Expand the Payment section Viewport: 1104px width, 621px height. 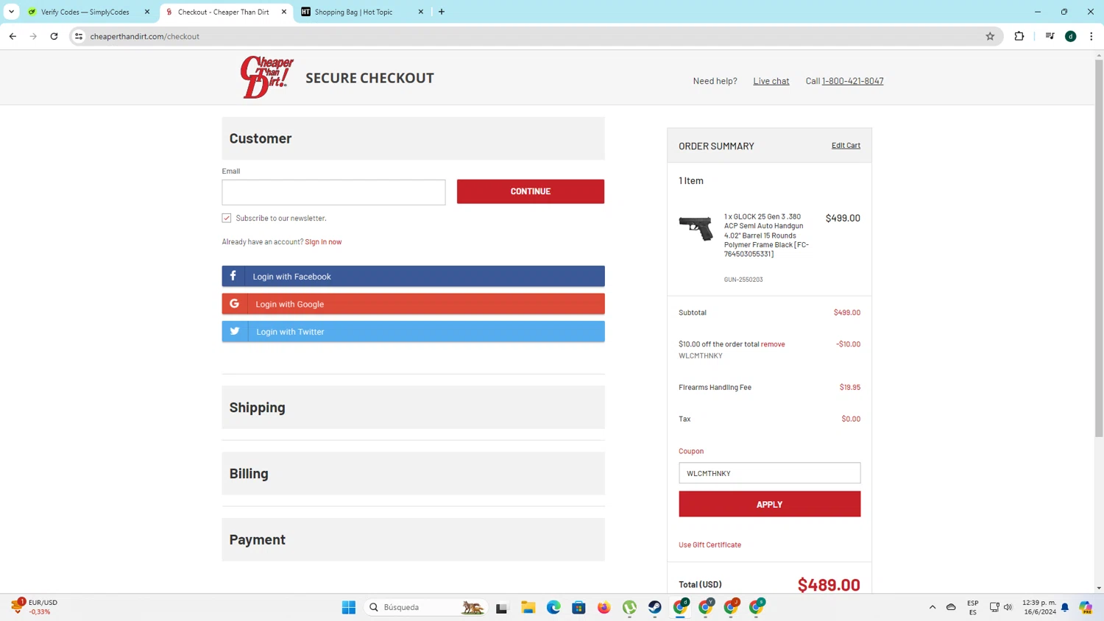tap(414, 539)
